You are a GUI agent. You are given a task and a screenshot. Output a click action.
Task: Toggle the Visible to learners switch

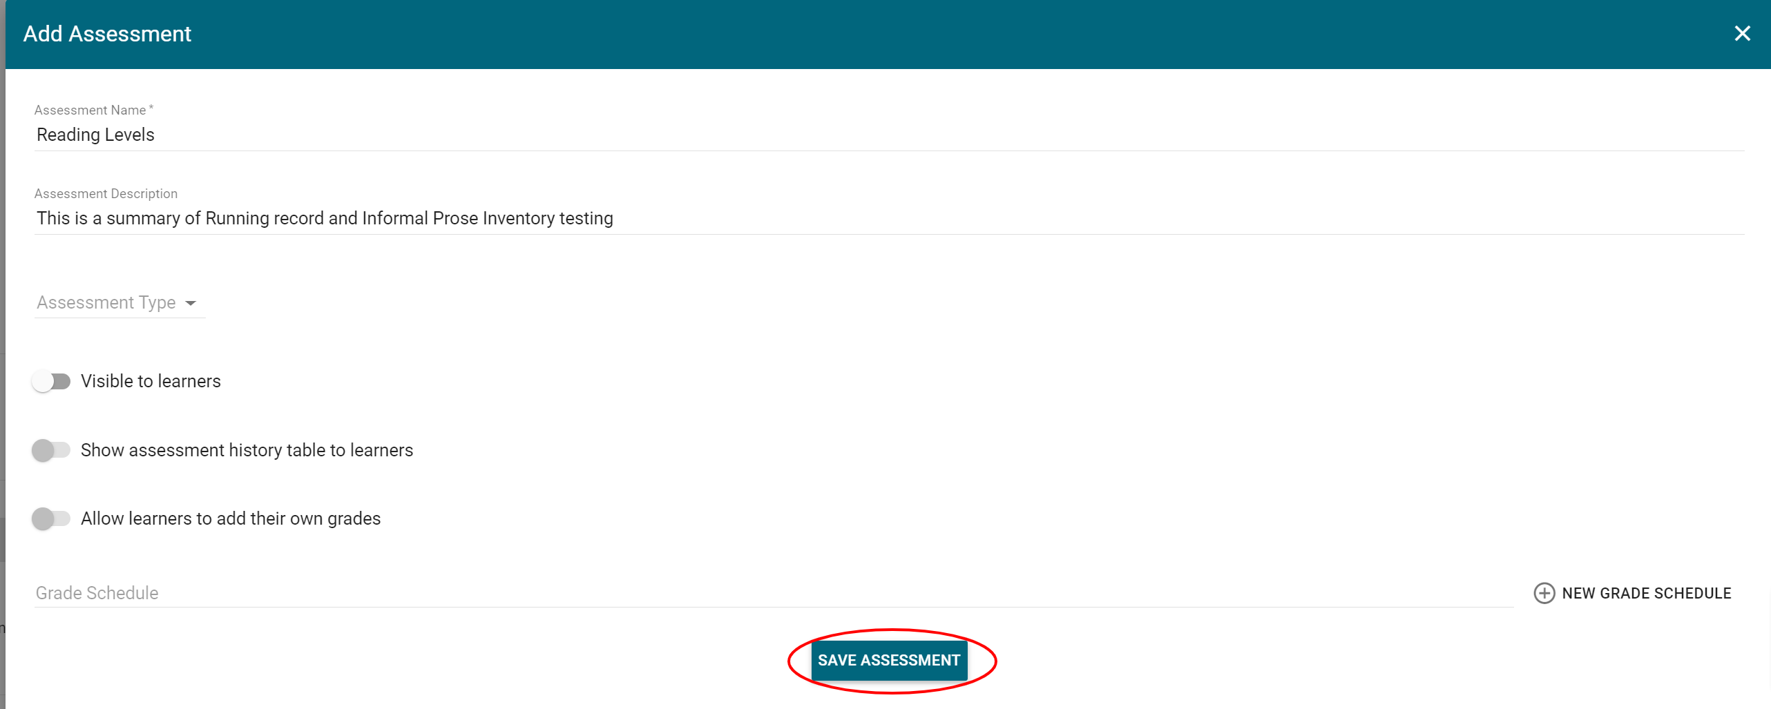[51, 381]
